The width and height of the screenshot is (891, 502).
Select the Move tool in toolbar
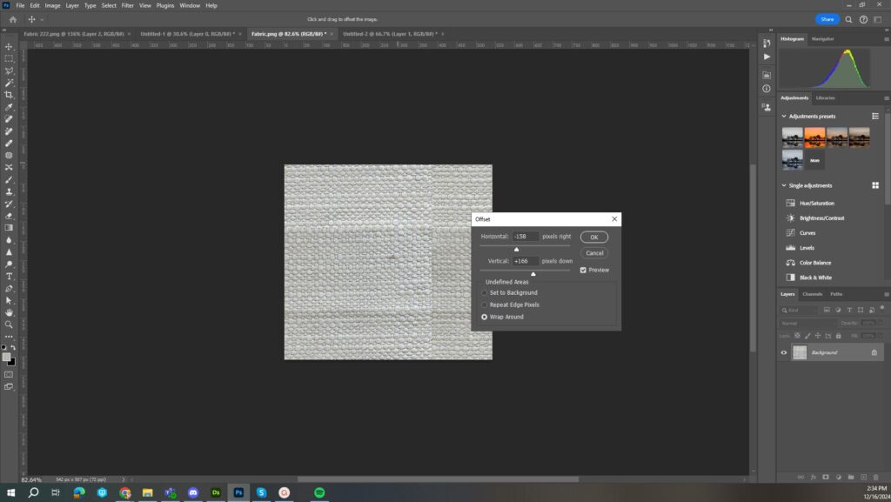click(x=9, y=47)
